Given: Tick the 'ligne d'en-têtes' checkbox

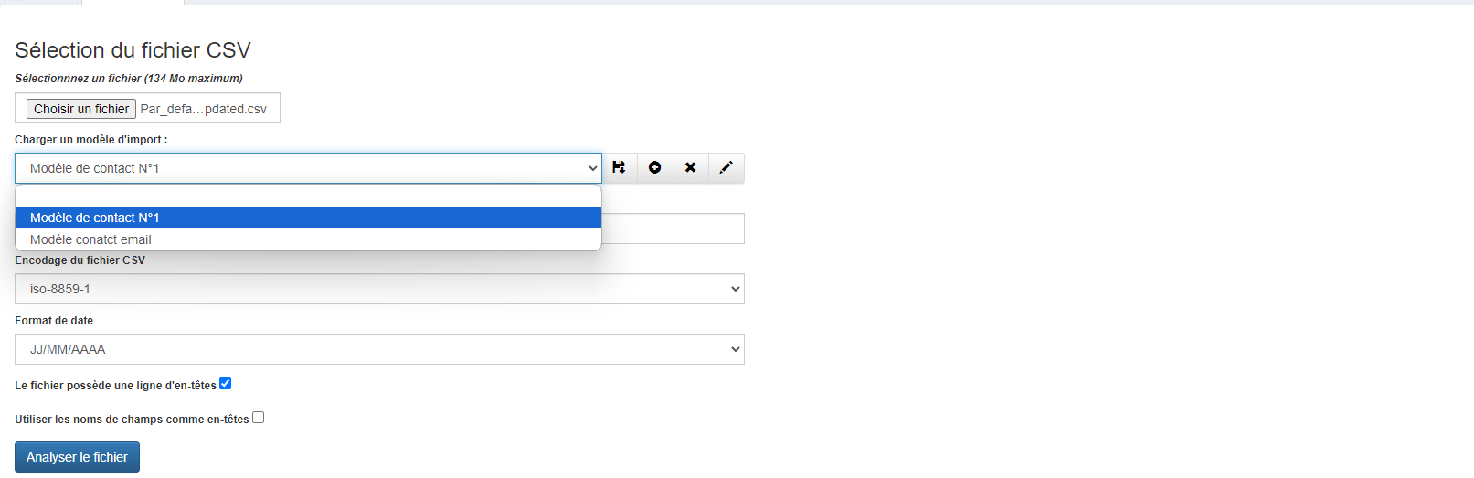Looking at the screenshot, I should [226, 384].
